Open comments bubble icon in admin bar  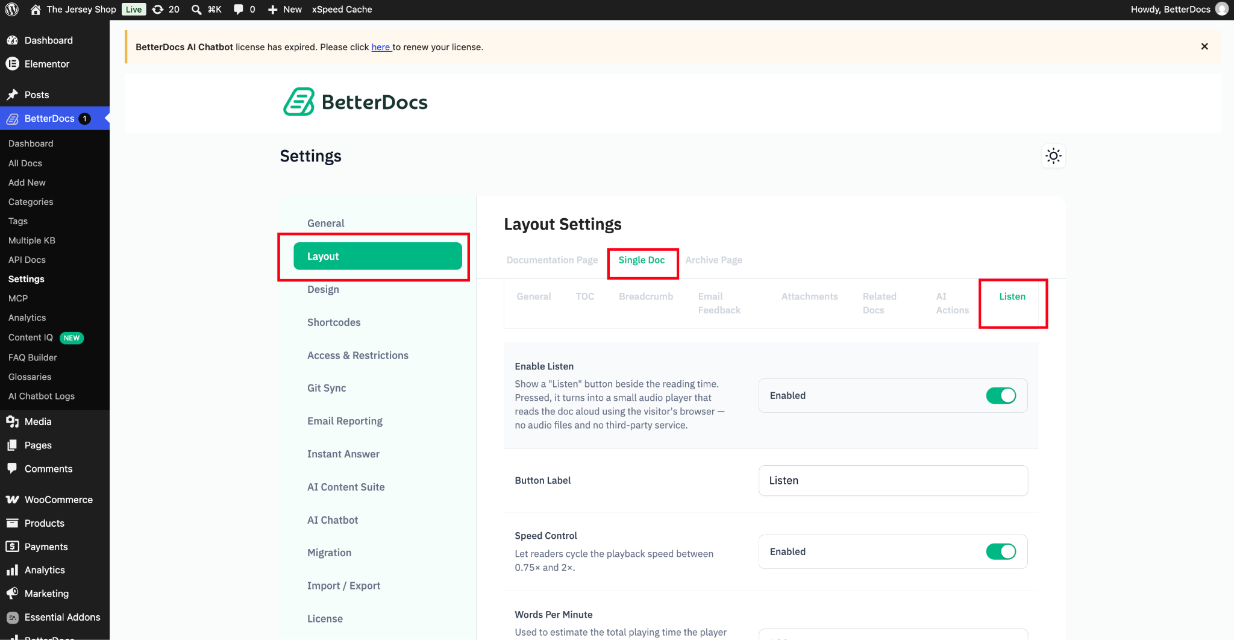click(x=239, y=9)
